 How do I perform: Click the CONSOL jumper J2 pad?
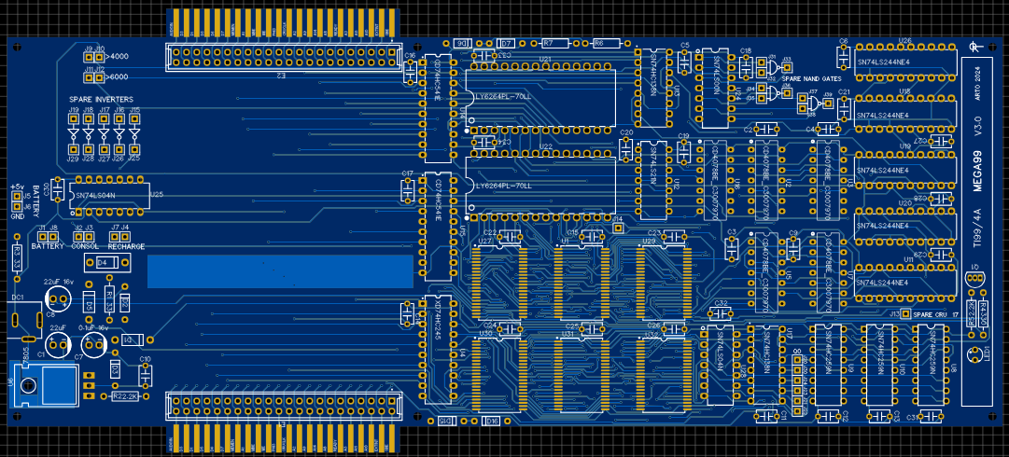[78, 237]
